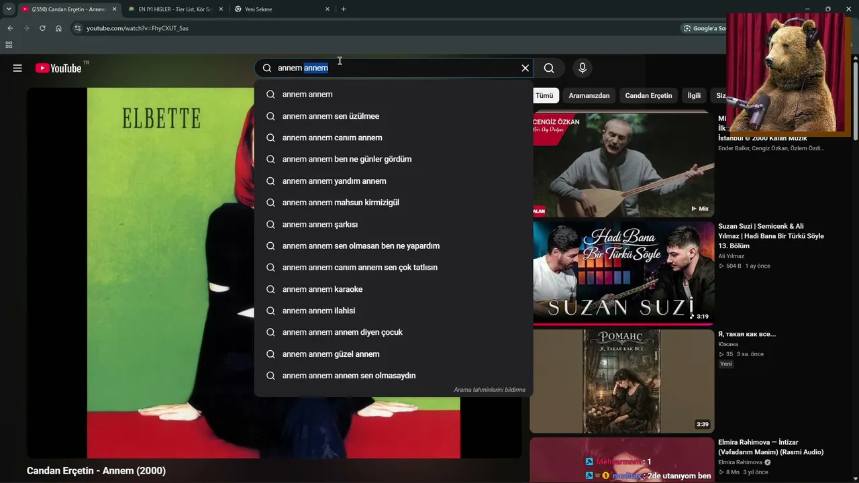Select suggestion 'annem annem karaoke'
Viewport: 859px width, 483px height.
[393, 289]
